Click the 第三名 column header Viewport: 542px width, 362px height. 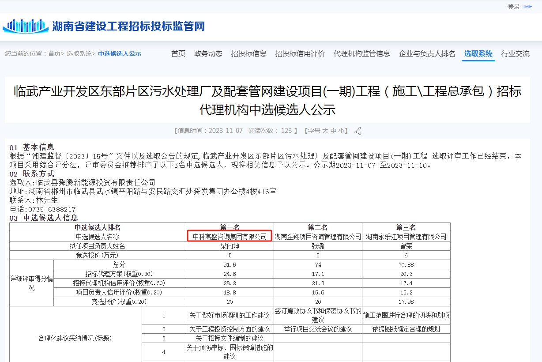(406, 227)
